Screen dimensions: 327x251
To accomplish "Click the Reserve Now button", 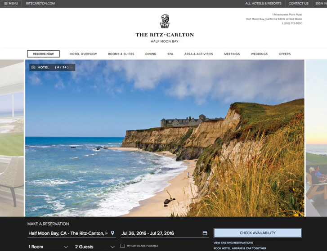I will coord(43,54).
